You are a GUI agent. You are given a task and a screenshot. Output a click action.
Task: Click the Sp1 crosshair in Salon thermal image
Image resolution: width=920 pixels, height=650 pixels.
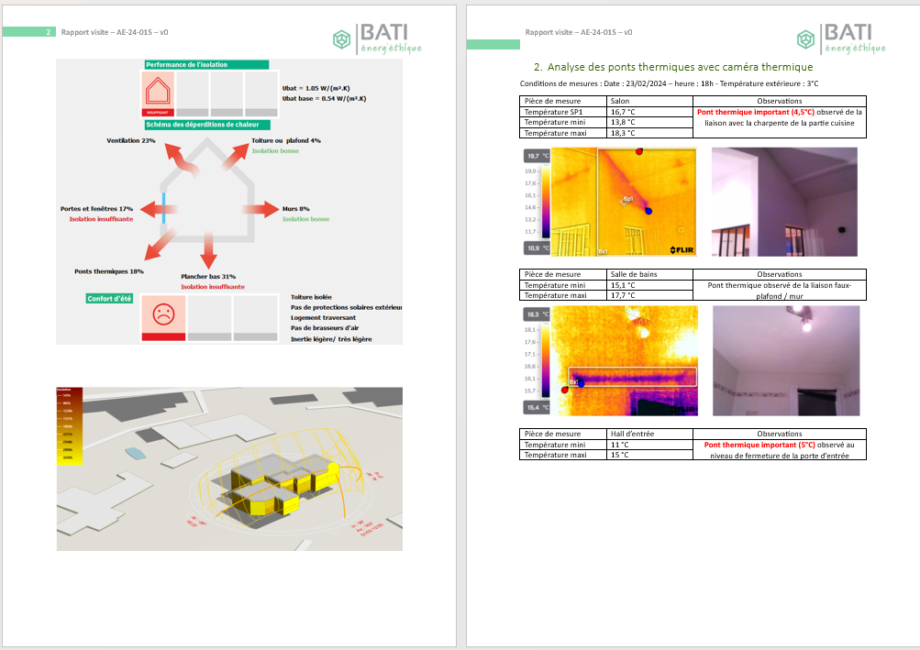[626, 201]
